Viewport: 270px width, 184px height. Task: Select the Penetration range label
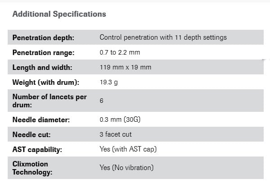[x=43, y=52]
